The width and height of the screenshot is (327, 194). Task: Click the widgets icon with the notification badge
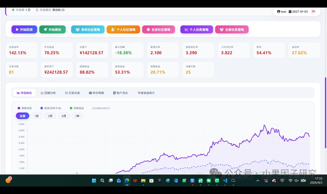8,180
